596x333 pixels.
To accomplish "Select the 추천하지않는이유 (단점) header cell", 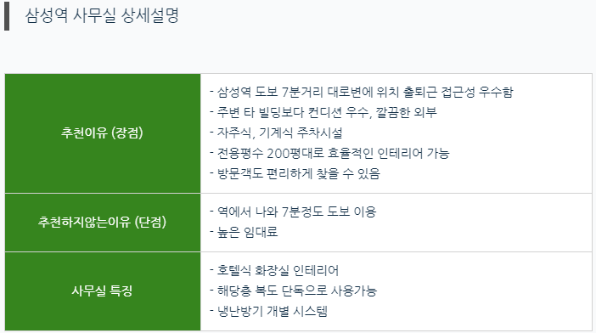I will (x=103, y=223).
